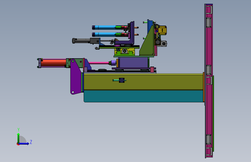
Task: Click the red origin ball of the triad
Action: (x=18, y=144)
